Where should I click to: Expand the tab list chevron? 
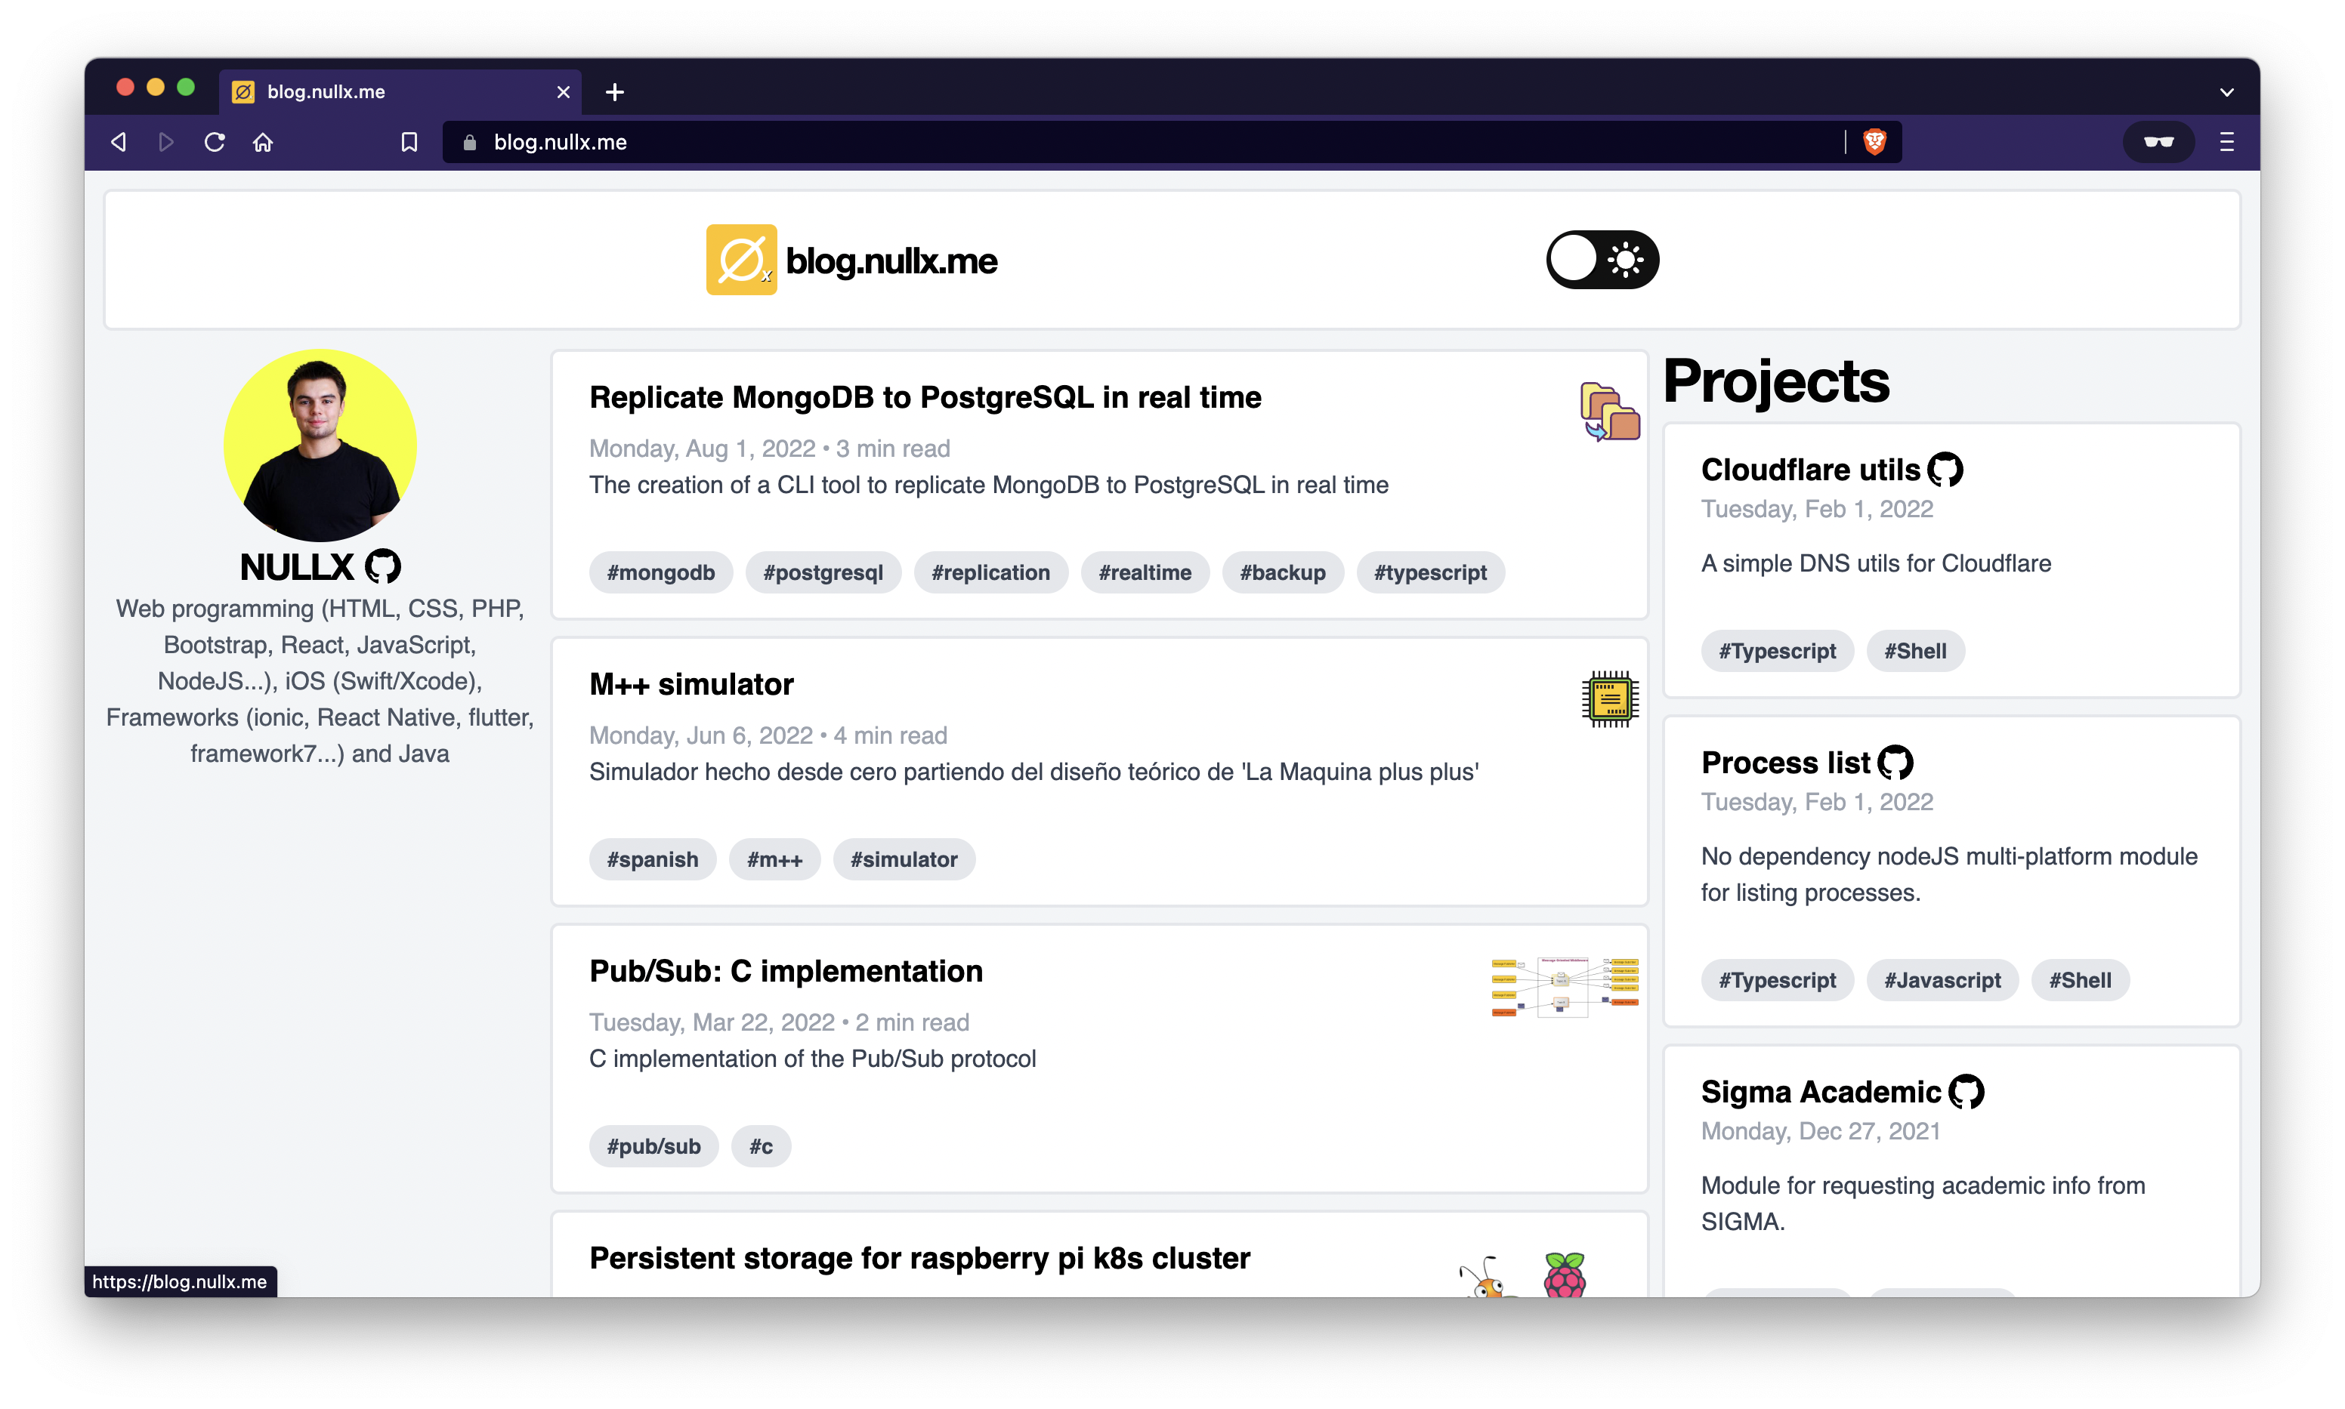coord(2226,92)
